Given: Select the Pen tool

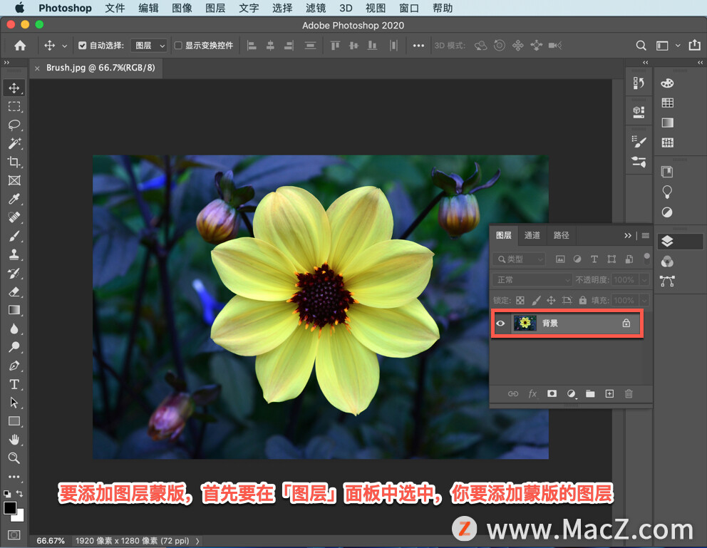Looking at the screenshot, I should (x=14, y=366).
